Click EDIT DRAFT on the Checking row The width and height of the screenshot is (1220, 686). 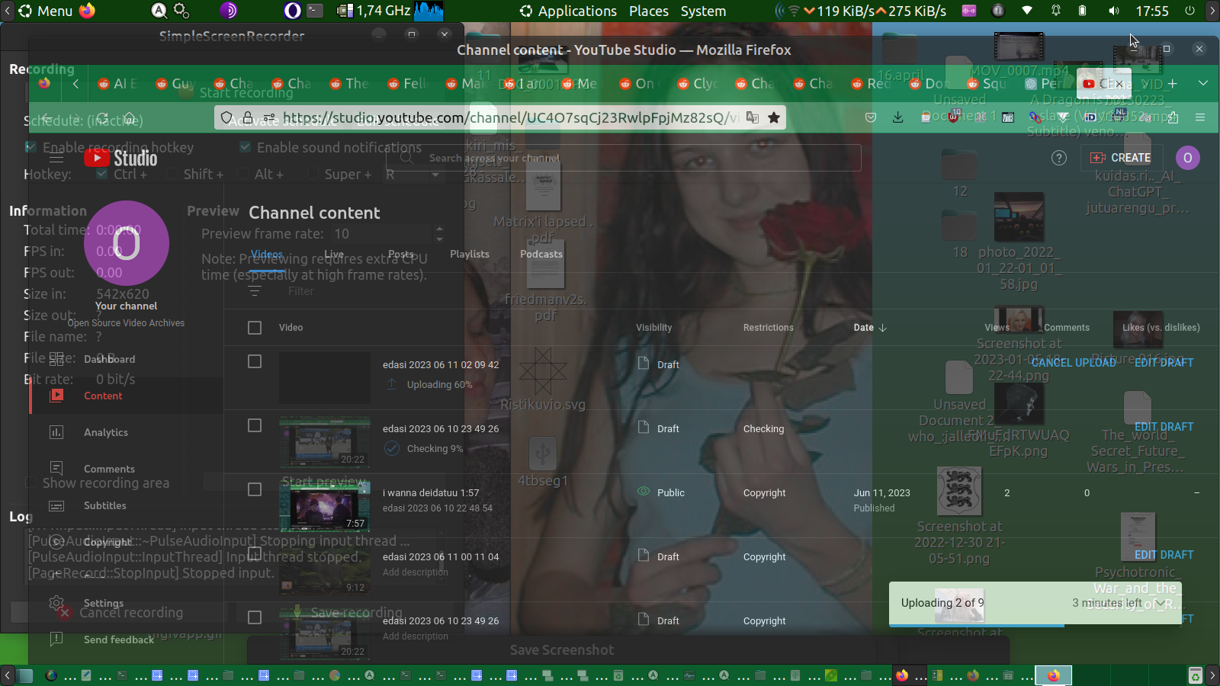pos(1164,427)
